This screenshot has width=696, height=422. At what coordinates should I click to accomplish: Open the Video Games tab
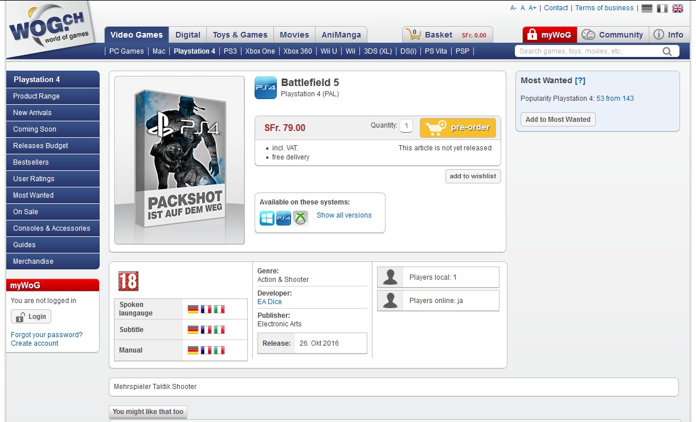pyautogui.click(x=137, y=35)
